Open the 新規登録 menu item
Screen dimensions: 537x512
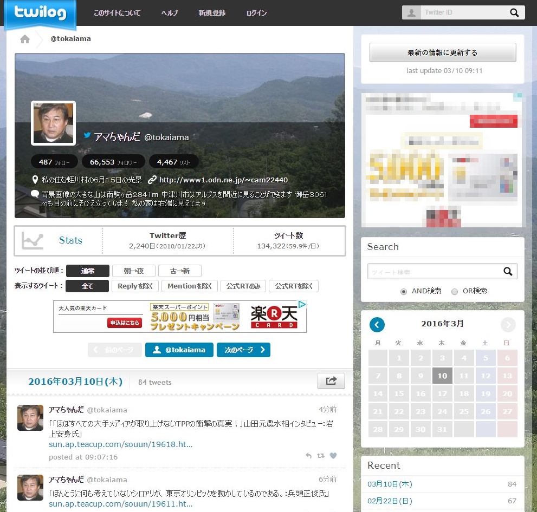click(212, 12)
